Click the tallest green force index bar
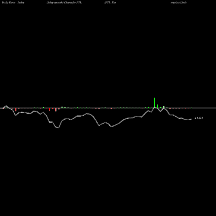Viewport: 216px width, 216px height. coord(155,102)
